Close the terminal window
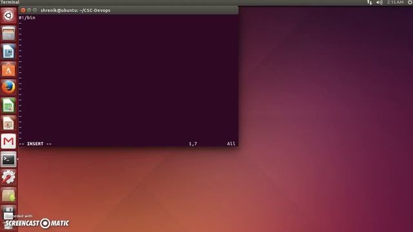 tap(23, 10)
